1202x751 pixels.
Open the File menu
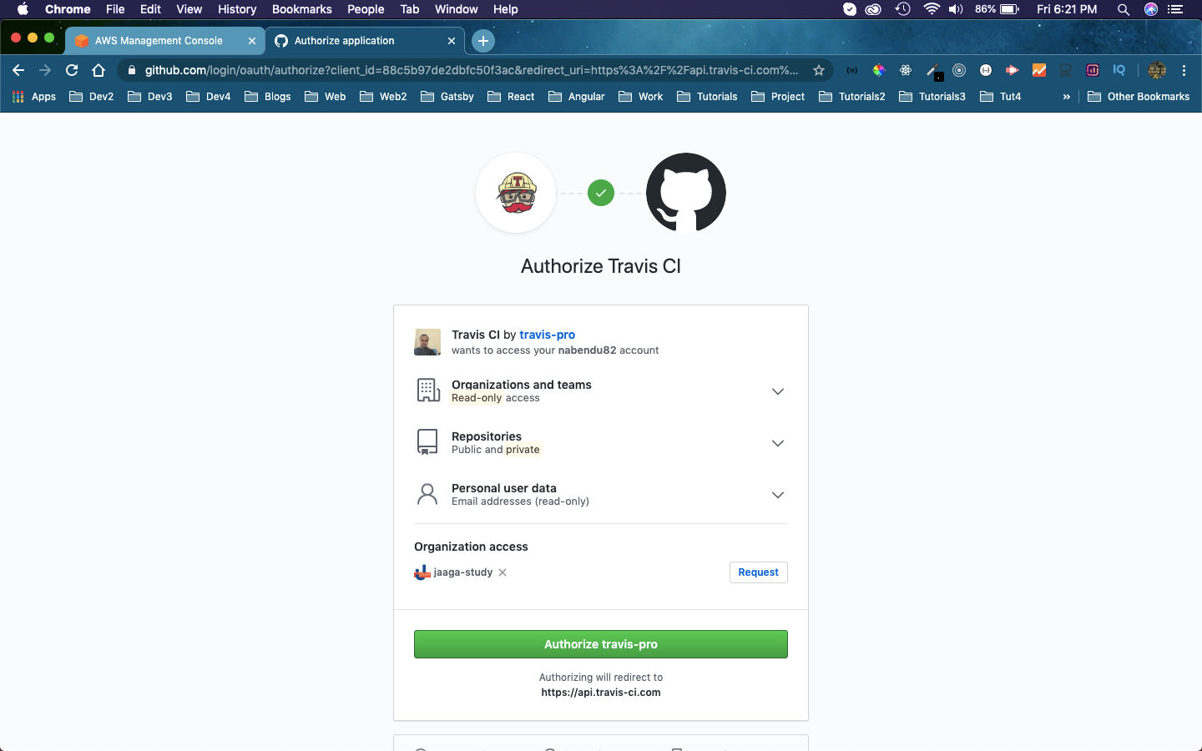(x=115, y=9)
